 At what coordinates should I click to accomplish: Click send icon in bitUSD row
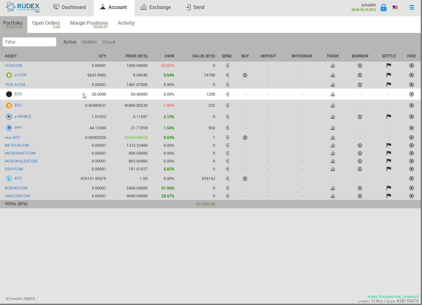click(227, 75)
